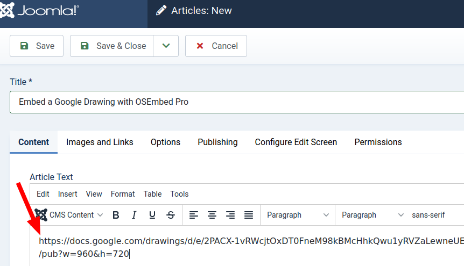Viewport: 464px width, 266px height.
Task: Justify text alignment
Action: point(249,215)
